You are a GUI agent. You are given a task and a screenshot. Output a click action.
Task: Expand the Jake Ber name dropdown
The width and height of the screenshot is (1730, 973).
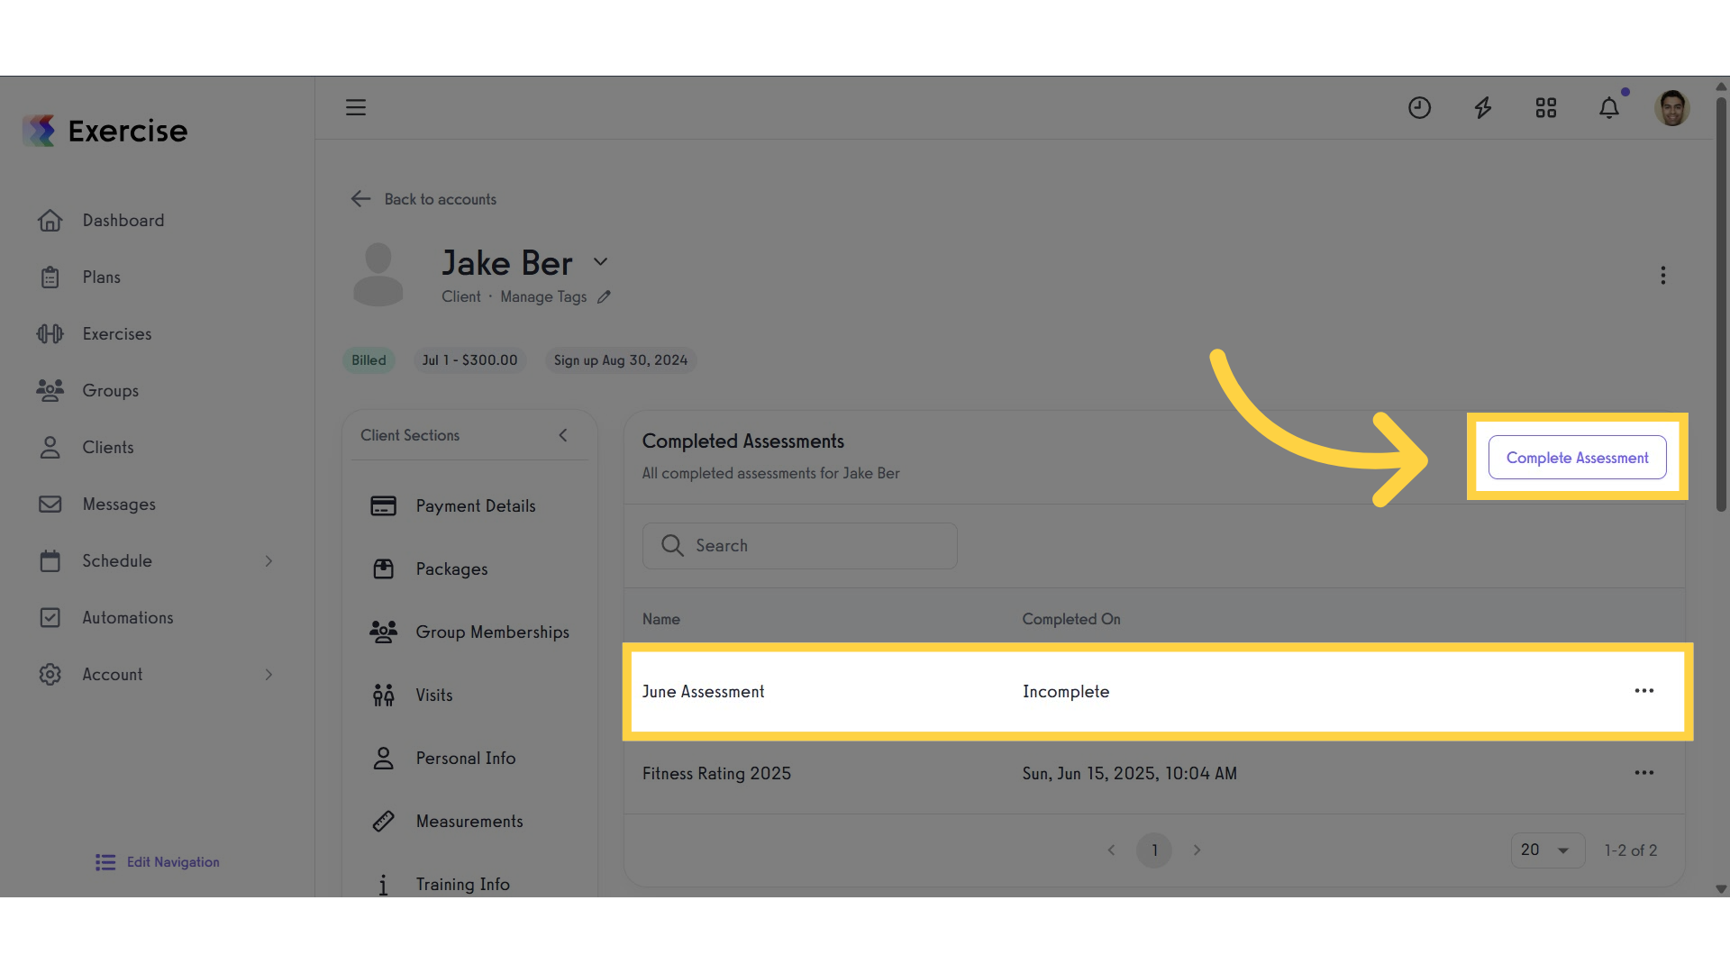(x=600, y=262)
